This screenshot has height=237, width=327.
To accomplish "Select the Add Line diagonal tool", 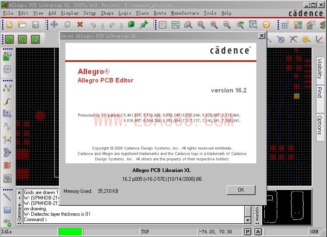I will point(7,197).
